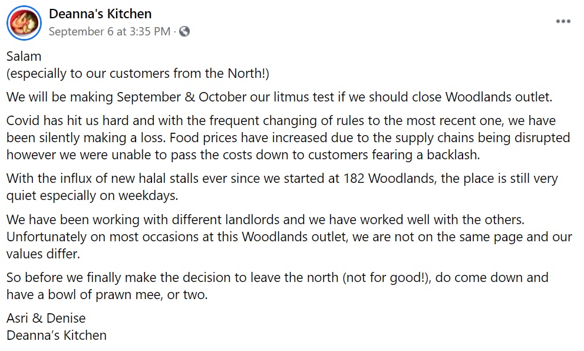
Task: Click the "bowl of prawn mee" line
Action: coord(107,294)
